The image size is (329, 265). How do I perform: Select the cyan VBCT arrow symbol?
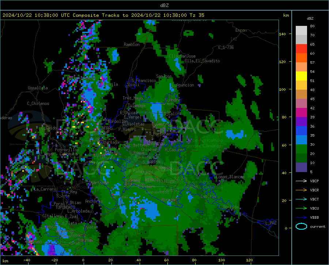coord(301,199)
